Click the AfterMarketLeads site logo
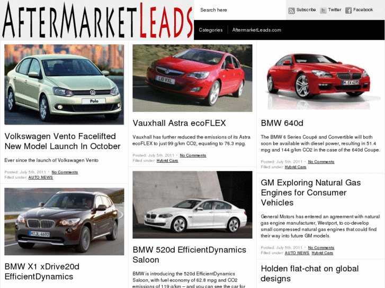The image size is (385, 288). 97,20
